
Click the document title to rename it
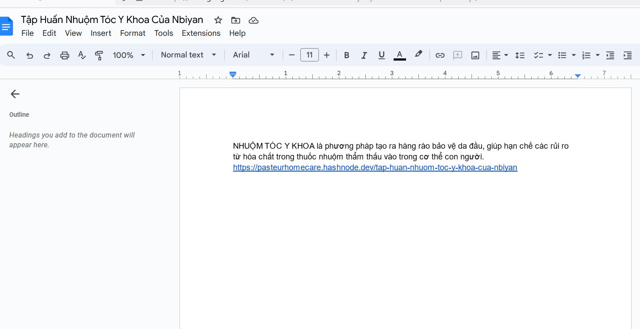(x=112, y=20)
